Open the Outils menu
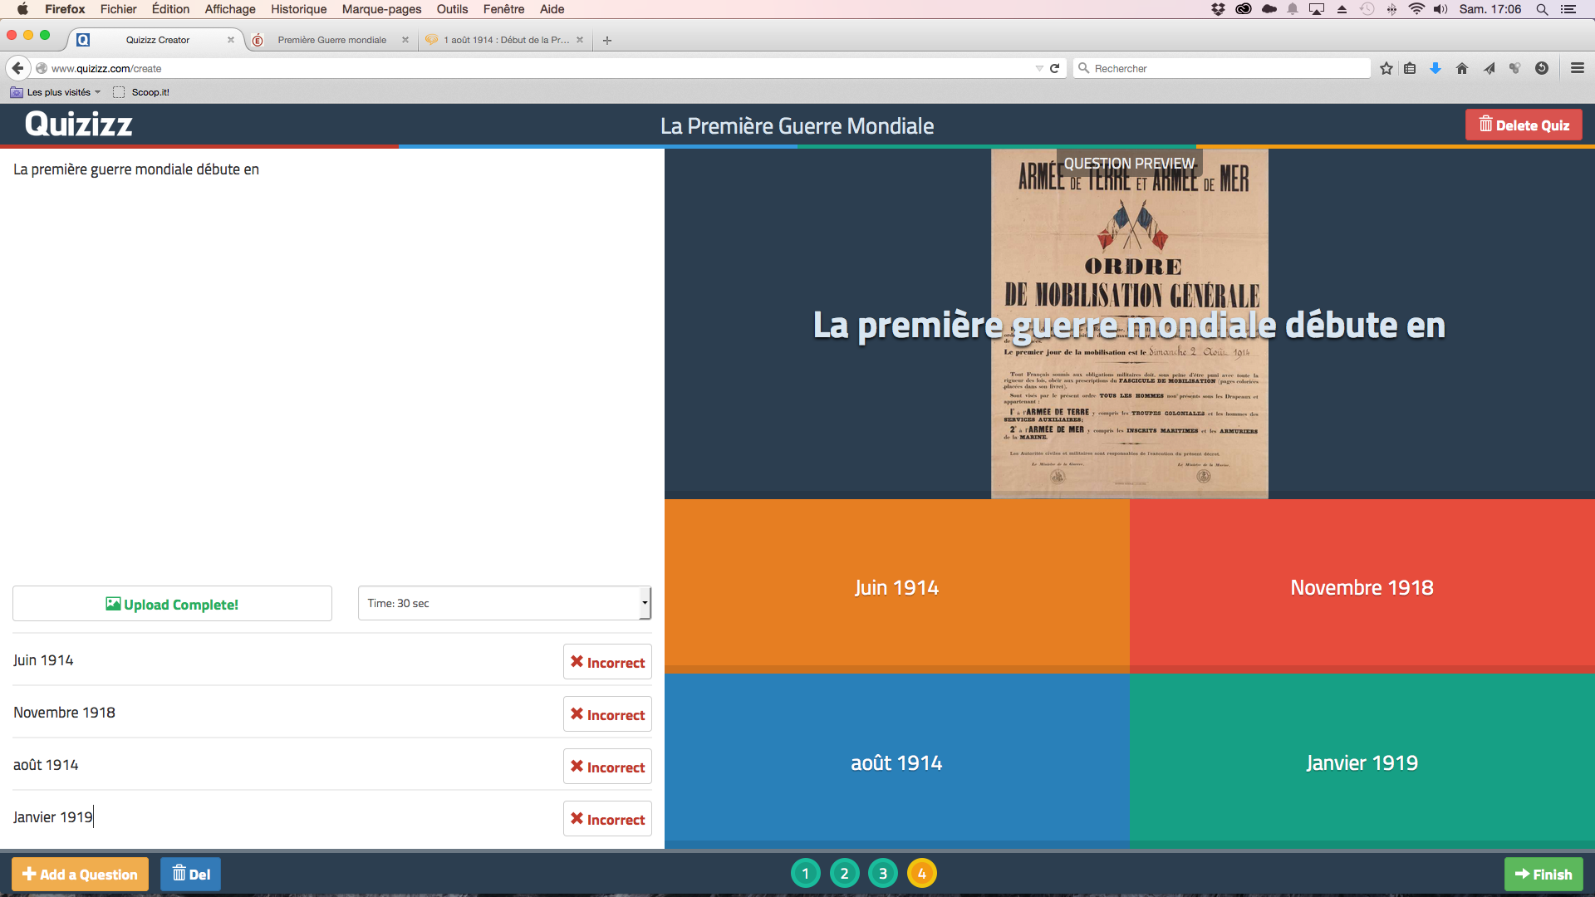The height and width of the screenshot is (897, 1595). [452, 9]
